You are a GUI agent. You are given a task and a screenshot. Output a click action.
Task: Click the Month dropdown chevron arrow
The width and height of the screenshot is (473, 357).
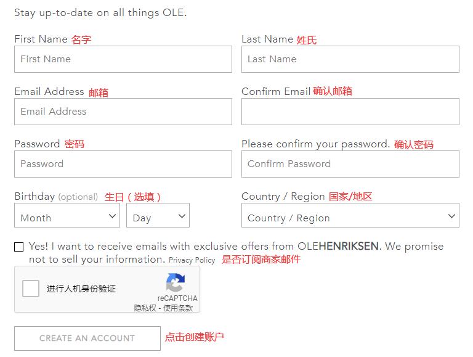click(112, 216)
